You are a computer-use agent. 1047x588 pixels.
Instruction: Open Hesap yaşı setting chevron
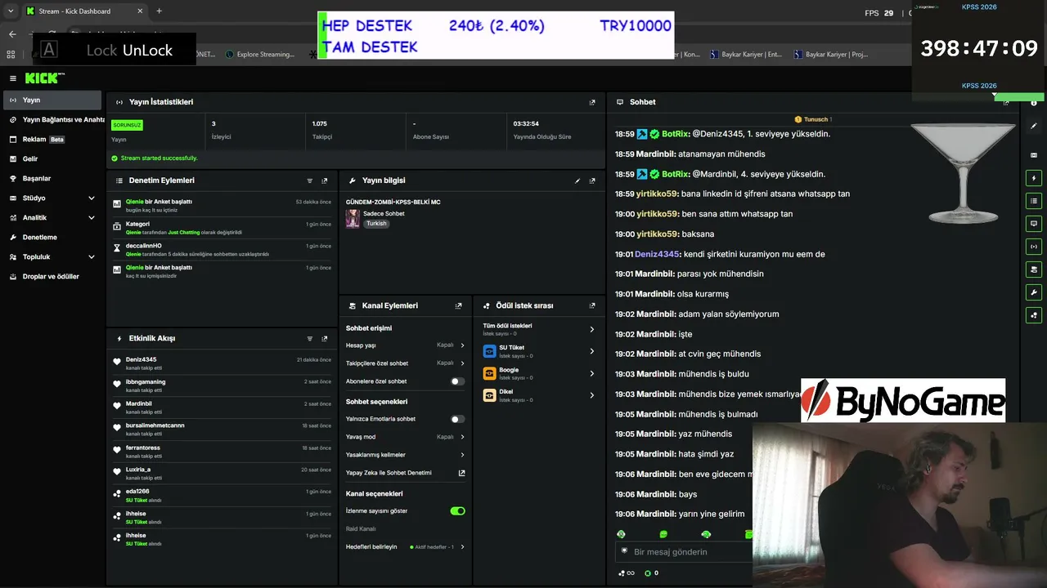tap(462, 345)
